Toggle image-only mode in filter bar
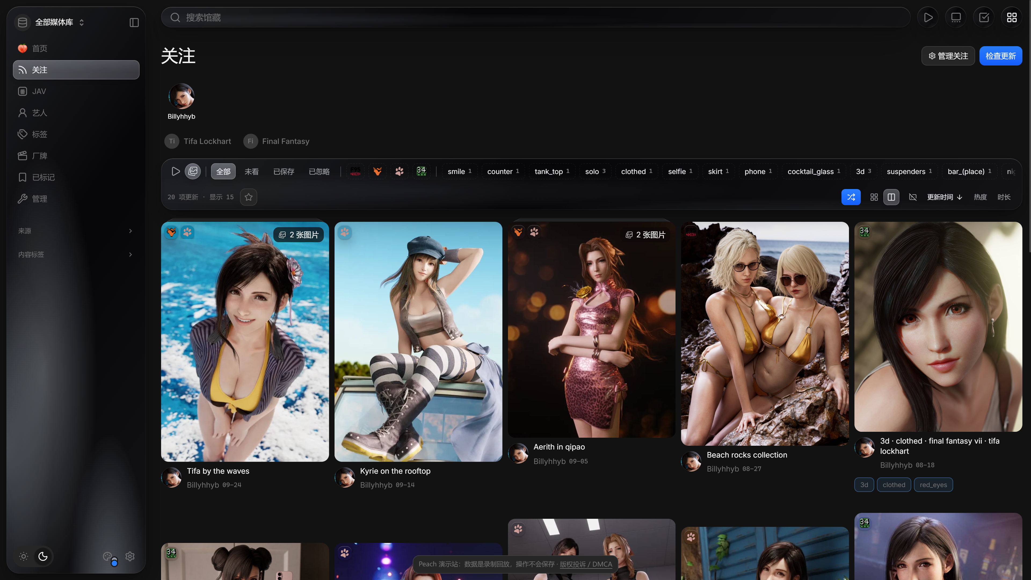This screenshot has width=1031, height=580. (x=193, y=171)
